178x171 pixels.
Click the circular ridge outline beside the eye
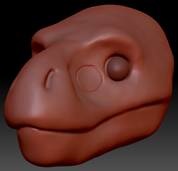tap(90, 79)
